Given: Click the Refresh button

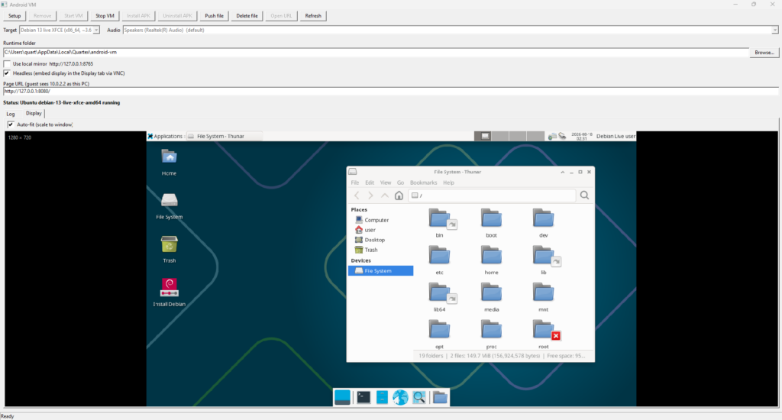Looking at the screenshot, I should coord(313,16).
